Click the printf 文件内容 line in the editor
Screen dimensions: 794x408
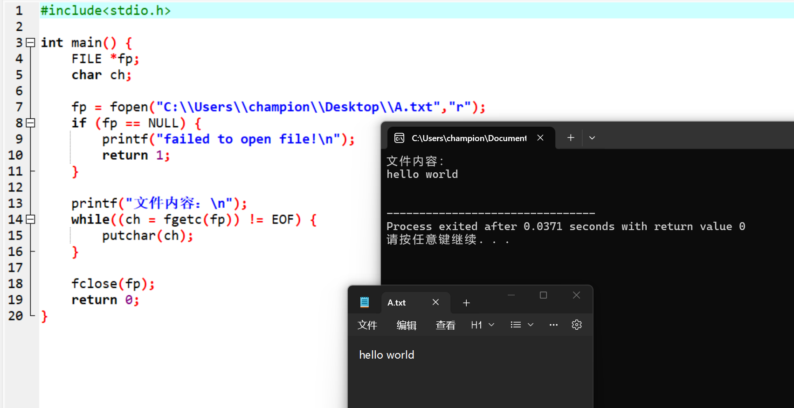pos(159,203)
